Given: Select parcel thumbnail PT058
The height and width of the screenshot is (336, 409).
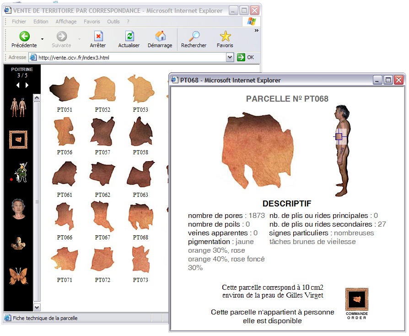Looking at the screenshot, I should tap(140, 131).
